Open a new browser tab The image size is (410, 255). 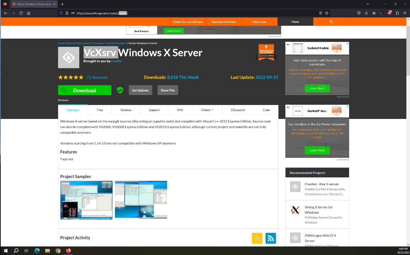click(x=62, y=4)
